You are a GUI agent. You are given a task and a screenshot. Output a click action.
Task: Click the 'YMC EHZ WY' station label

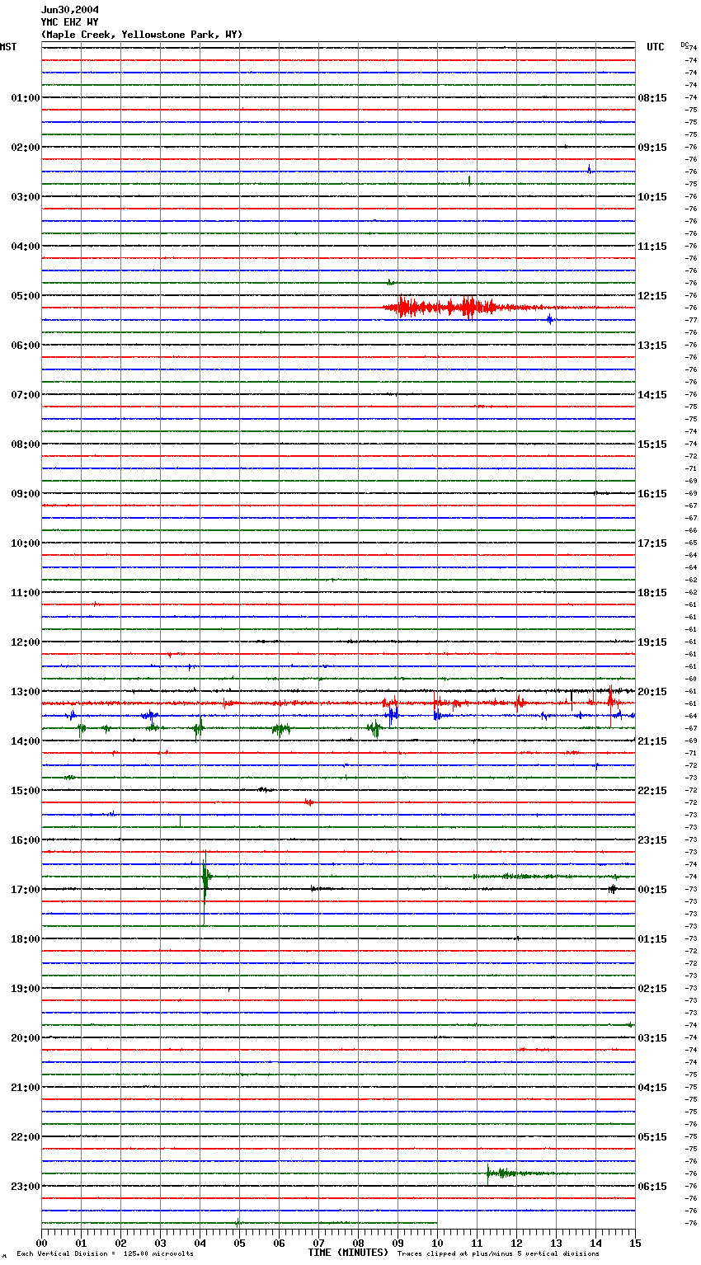(70, 22)
